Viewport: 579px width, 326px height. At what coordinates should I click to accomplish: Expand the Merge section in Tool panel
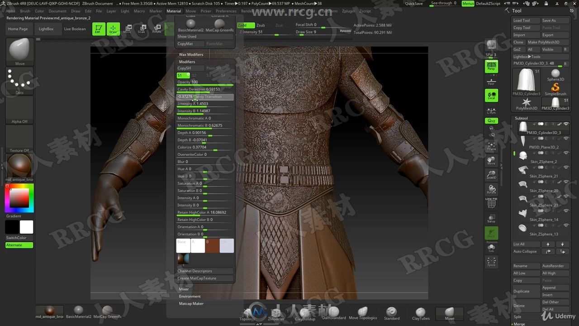519,324
